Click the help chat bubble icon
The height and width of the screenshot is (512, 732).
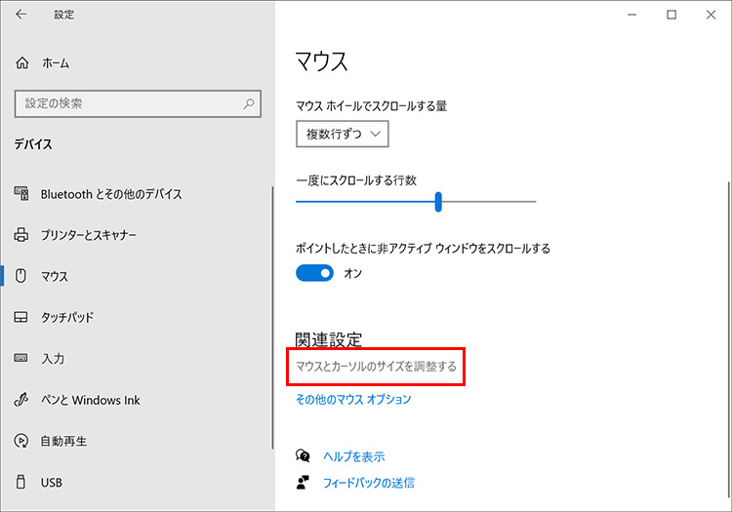tap(303, 455)
